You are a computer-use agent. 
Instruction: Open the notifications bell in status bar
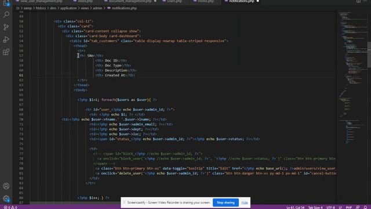coord(365,207)
